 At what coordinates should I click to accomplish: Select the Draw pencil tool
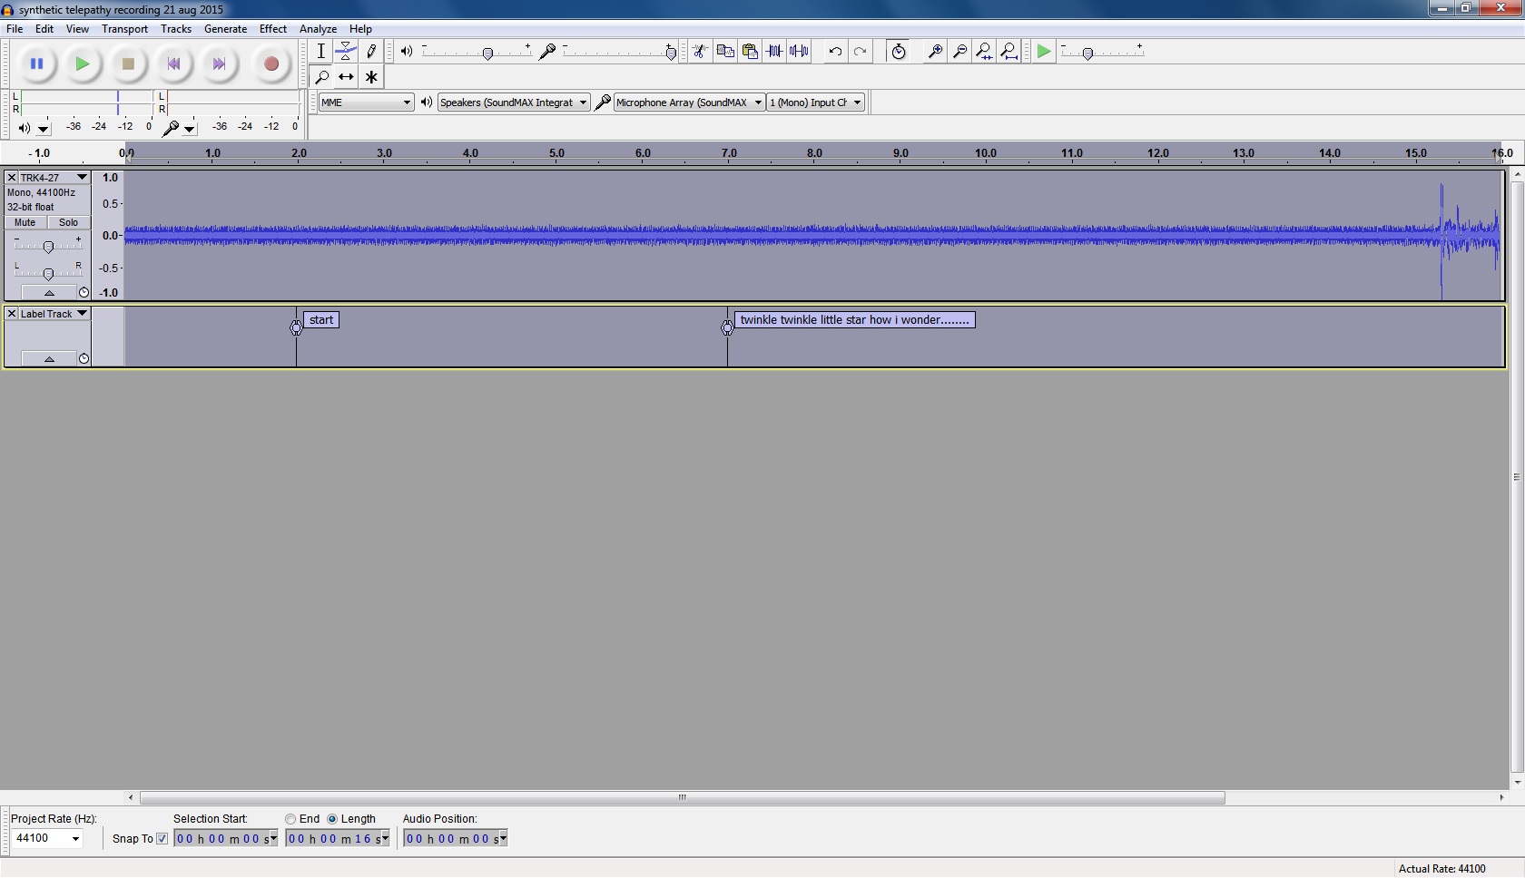tap(371, 52)
